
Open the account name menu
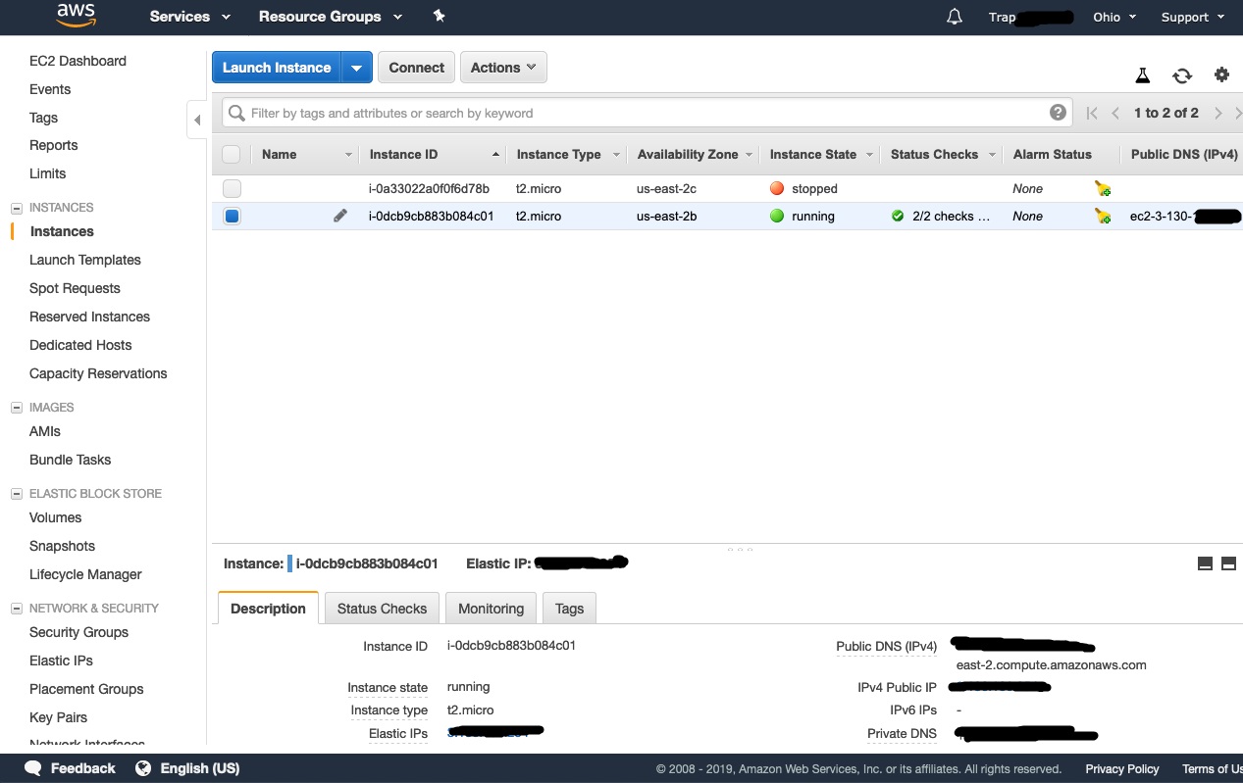pos(1030,17)
